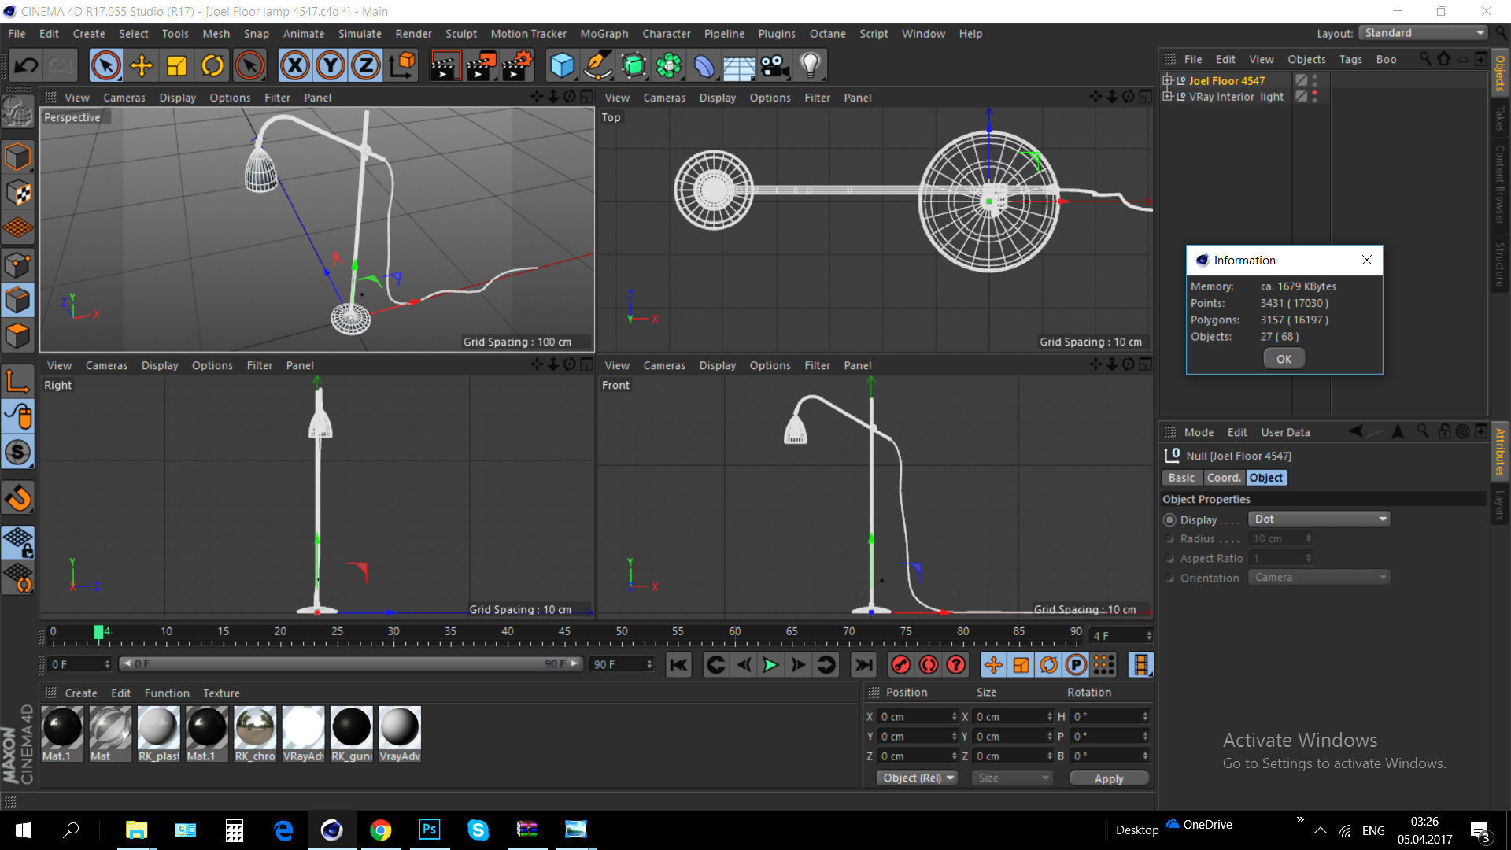Open Perspective viewport Cameras menu
Screen dimensions: 1511x850
coord(124,98)
